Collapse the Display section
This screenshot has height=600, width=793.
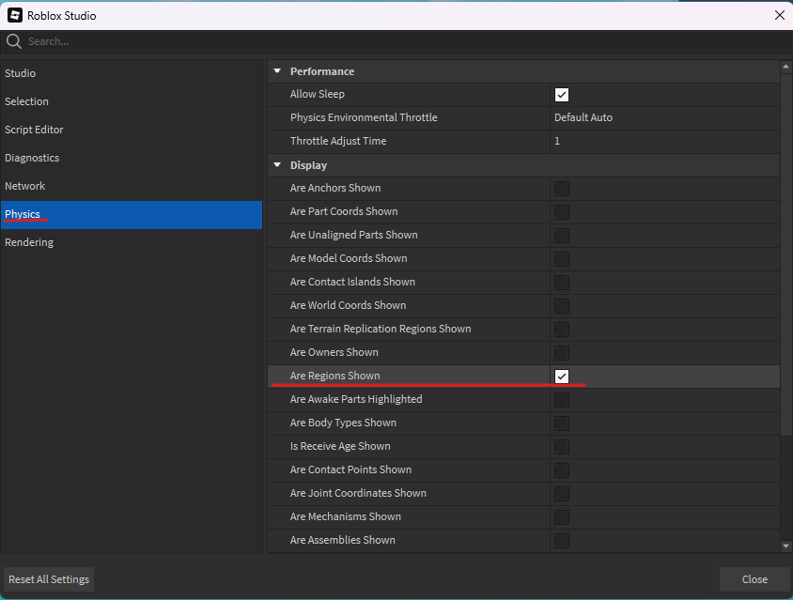(277, 165)
